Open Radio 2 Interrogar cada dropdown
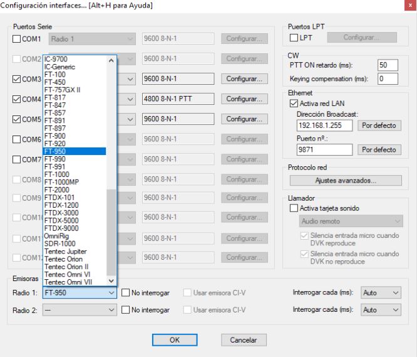 pyautogui.click(x=381, y=310)
